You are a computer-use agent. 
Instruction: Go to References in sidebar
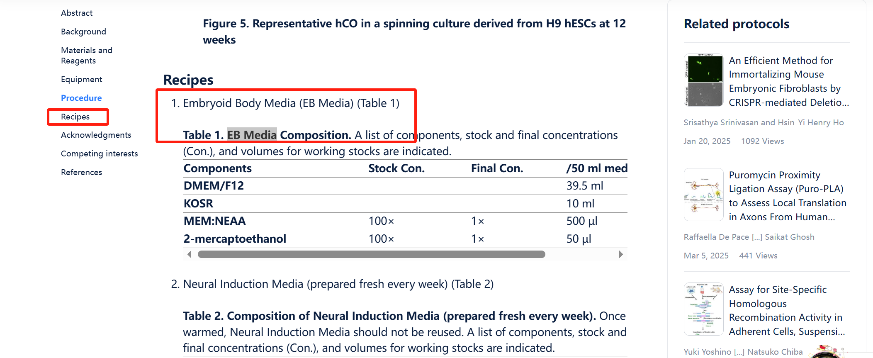81,172
